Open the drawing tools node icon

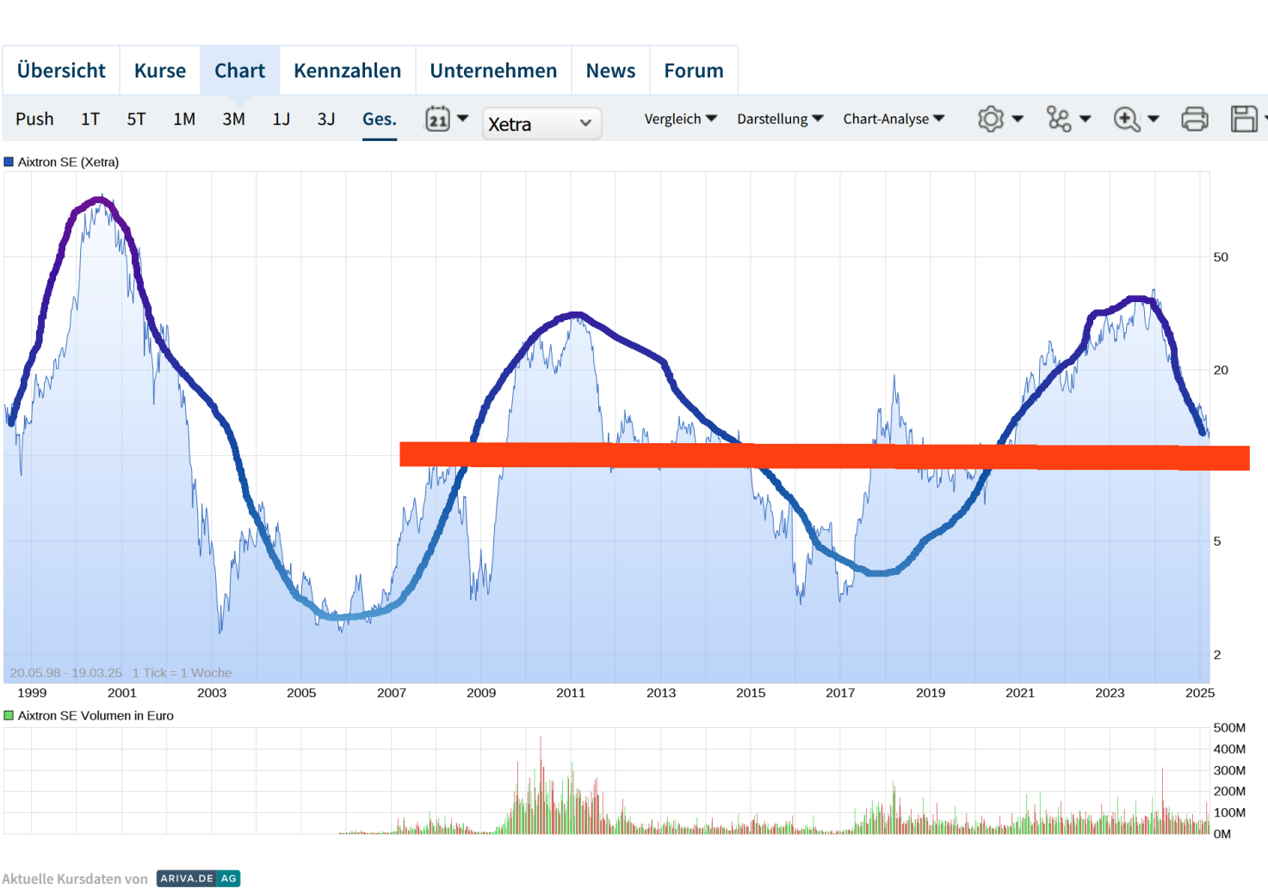[x=1059, y=119]
